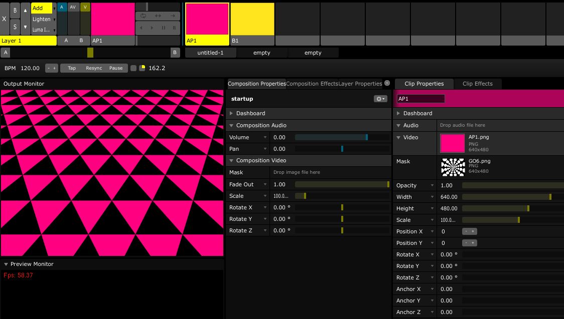Open the composition Volume parameter dropdown

coord(265,137)
